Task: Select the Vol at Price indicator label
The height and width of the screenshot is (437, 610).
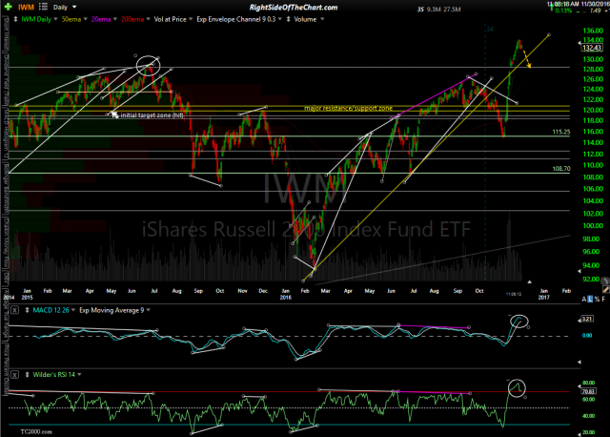Action: coord(170,19)
